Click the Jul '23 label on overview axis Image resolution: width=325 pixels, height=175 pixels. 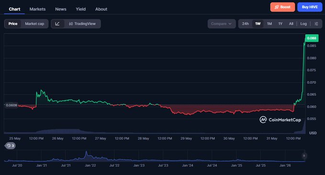[x=163, y=165]
